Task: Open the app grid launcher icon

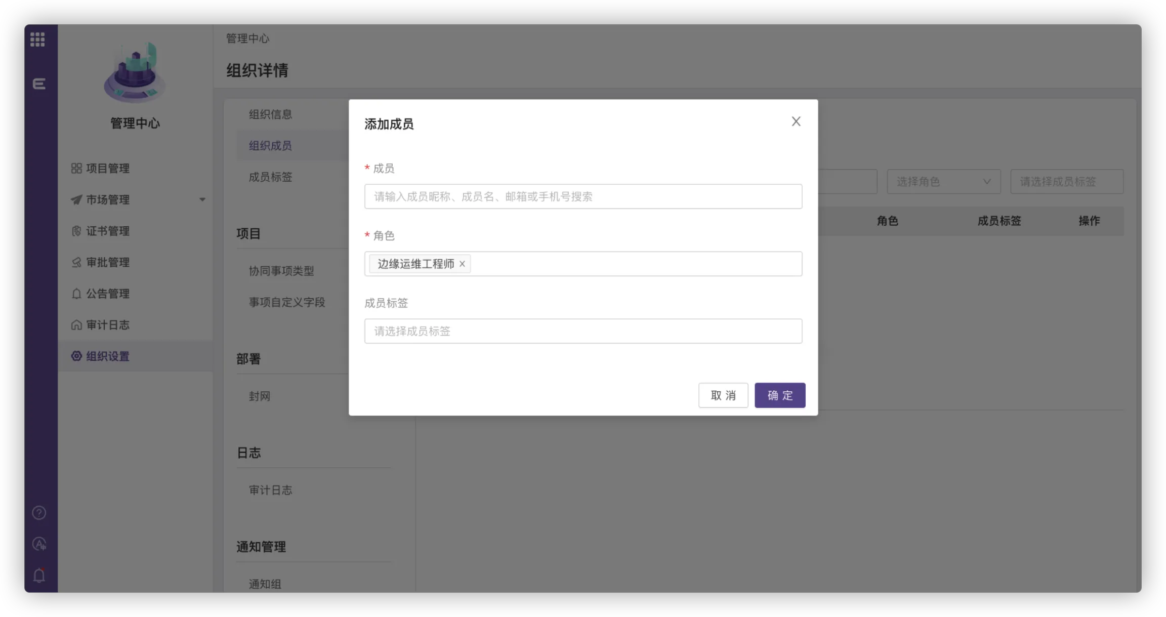Action: [37, 39]
